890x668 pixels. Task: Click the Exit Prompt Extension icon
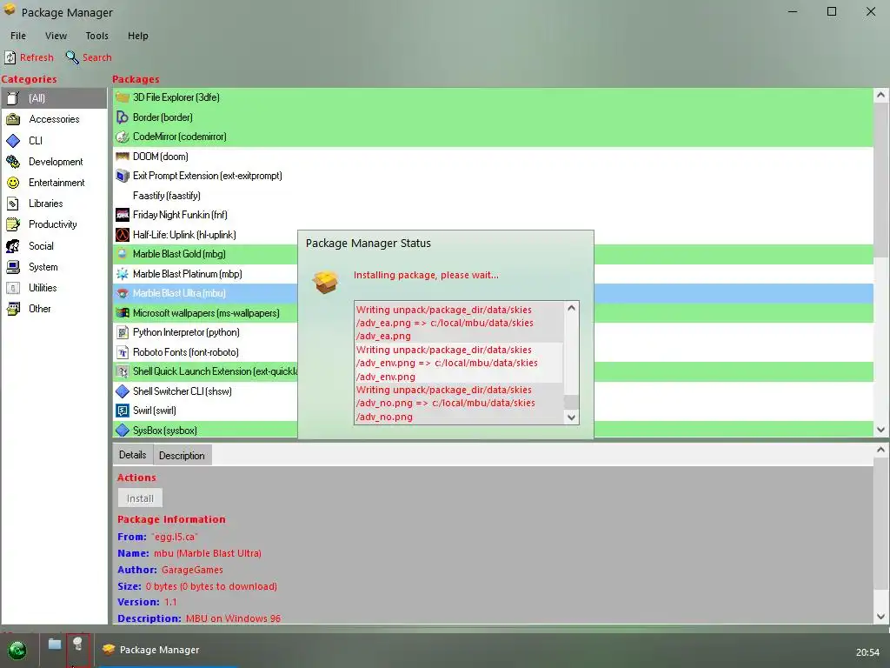click(x=123, y=176)
